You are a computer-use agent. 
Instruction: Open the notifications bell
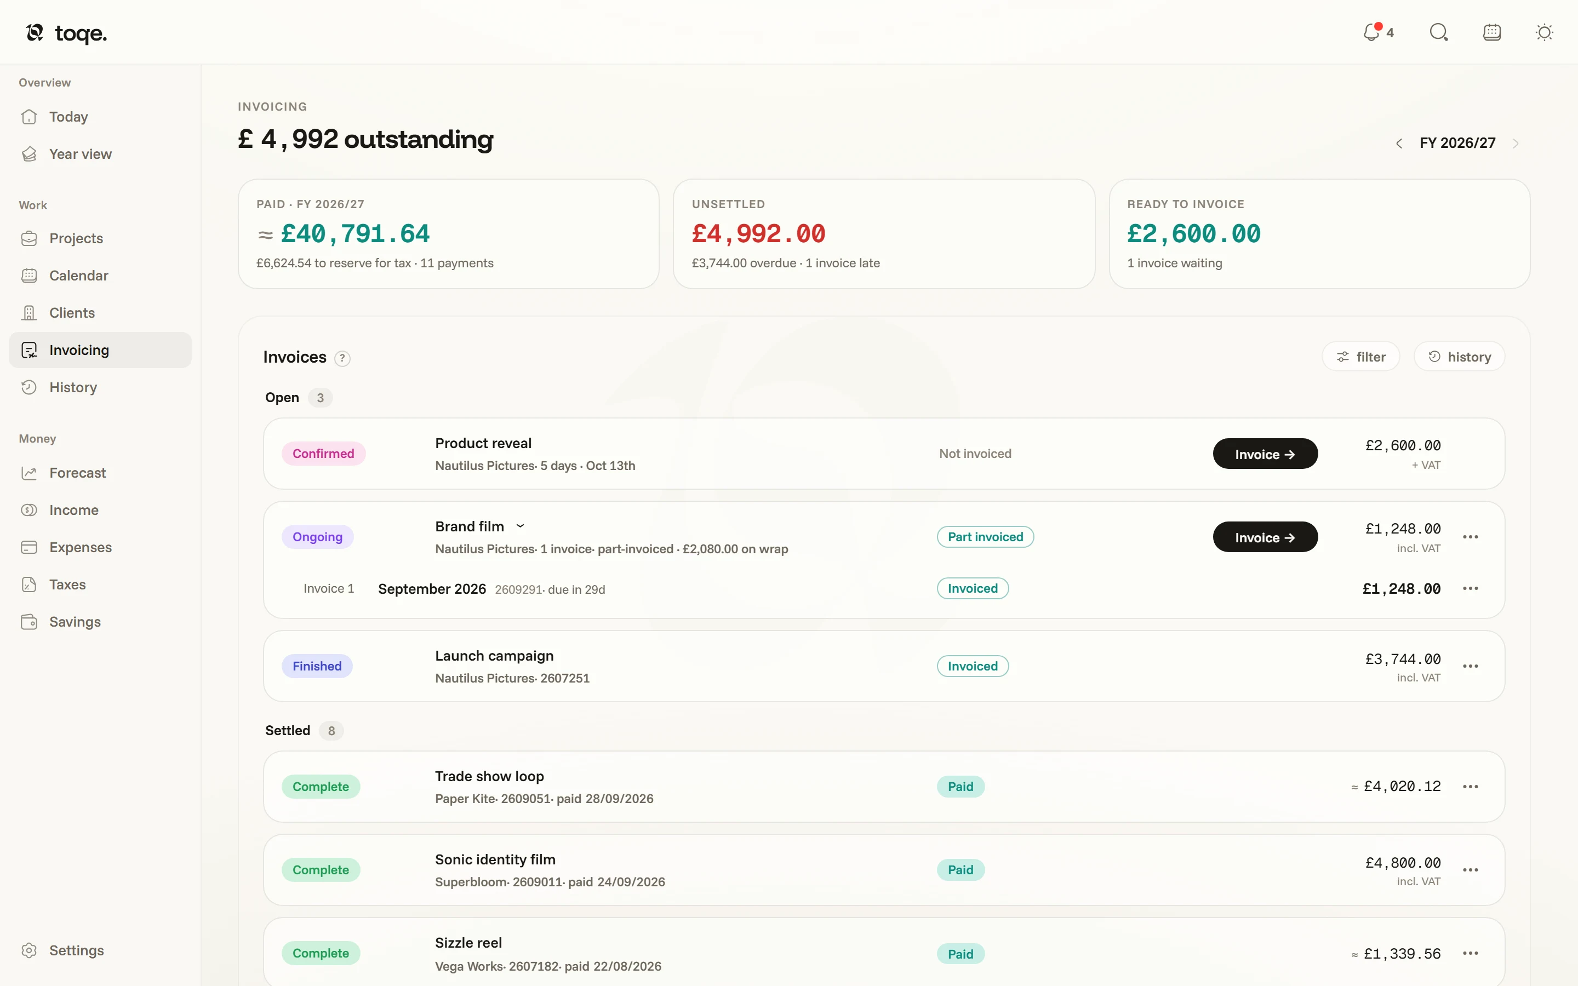click(1378, 32)
